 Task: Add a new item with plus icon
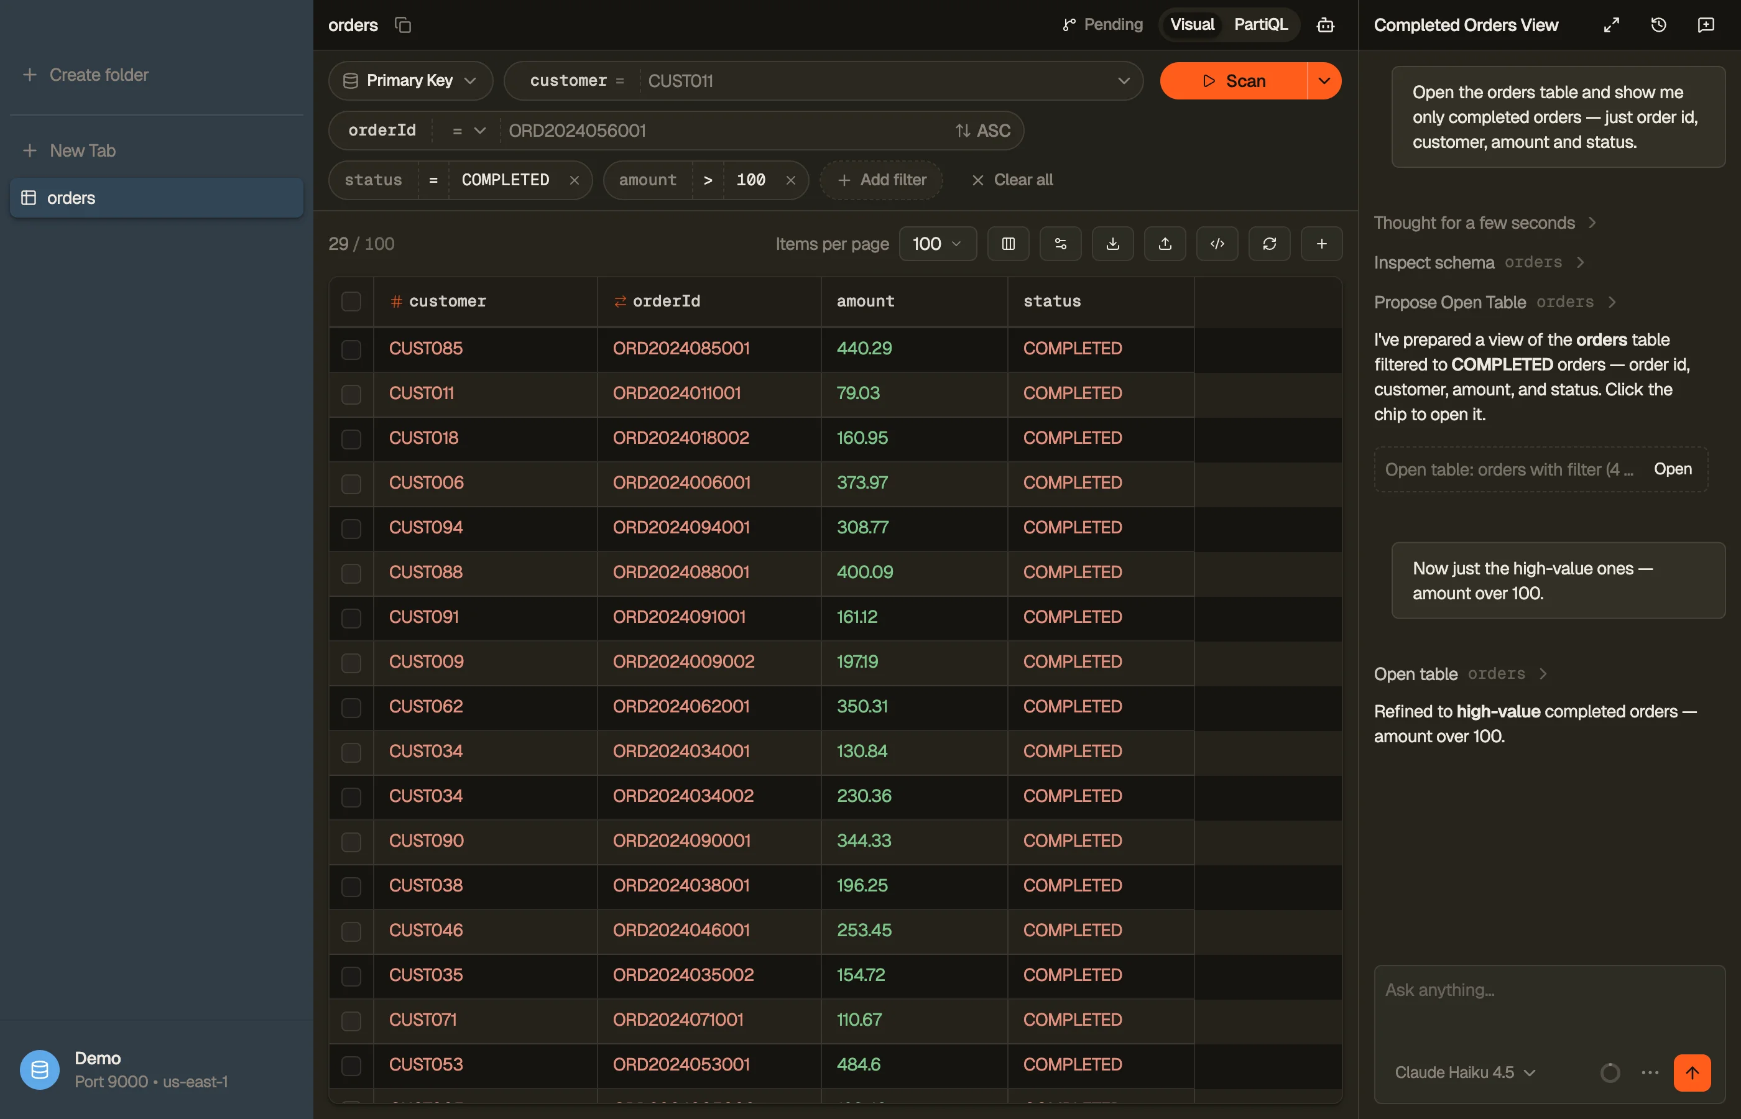click(1322, 244)
